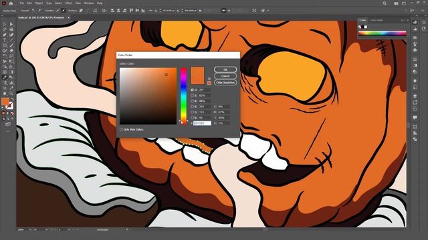Viewport: 428px width, 240px height.
Task: Select the active Eyedropper tool
Action: (5, 77)
